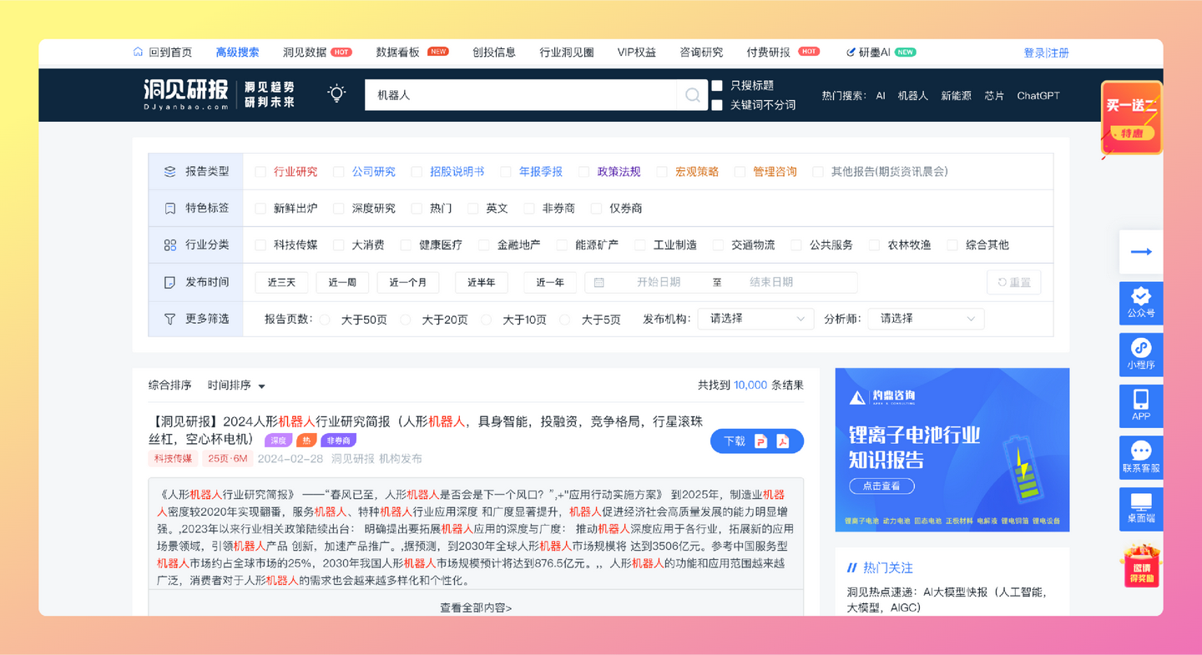The height and width of the screenshot is (655, 1202).
Task: Click the light bulb icon
Action: (336, 93)
